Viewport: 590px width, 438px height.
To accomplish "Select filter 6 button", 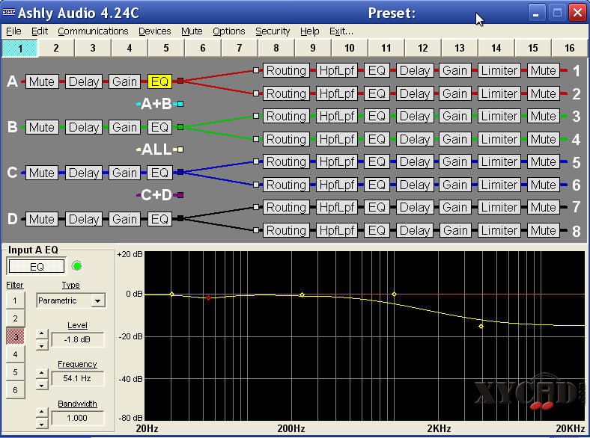I will tap(15, 390).
